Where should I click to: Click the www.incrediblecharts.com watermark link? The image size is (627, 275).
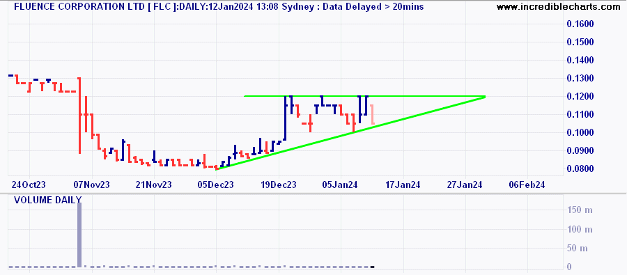pos(561,7)
